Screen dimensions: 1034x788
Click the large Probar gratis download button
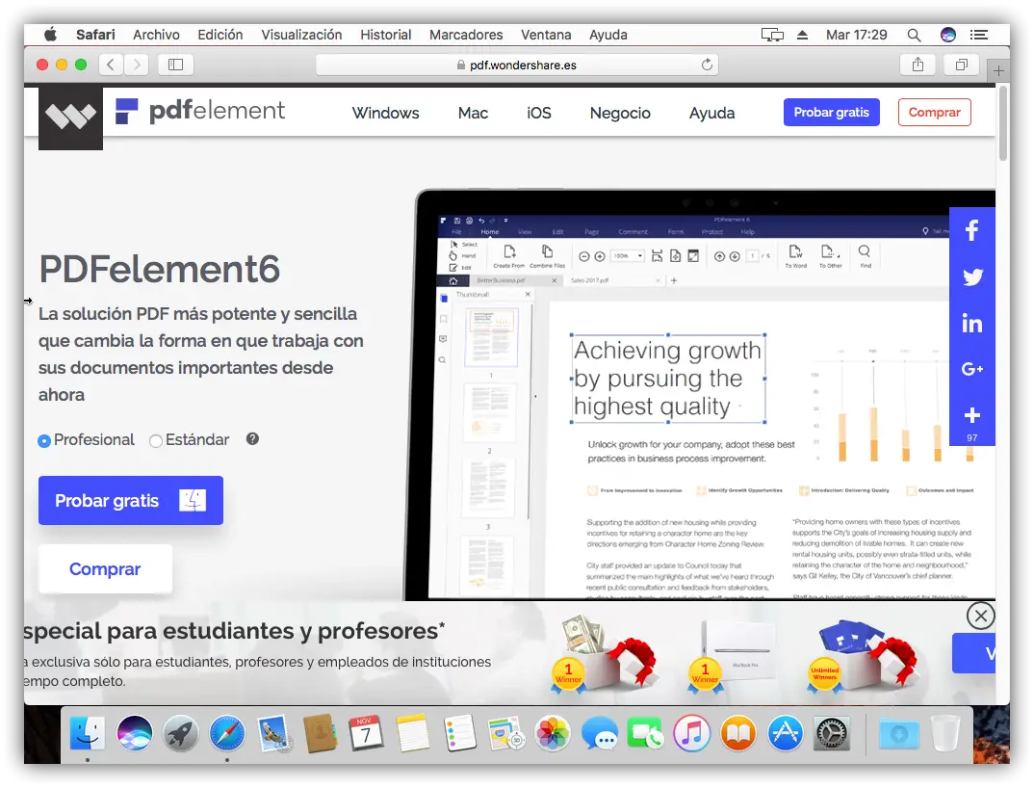131,500
